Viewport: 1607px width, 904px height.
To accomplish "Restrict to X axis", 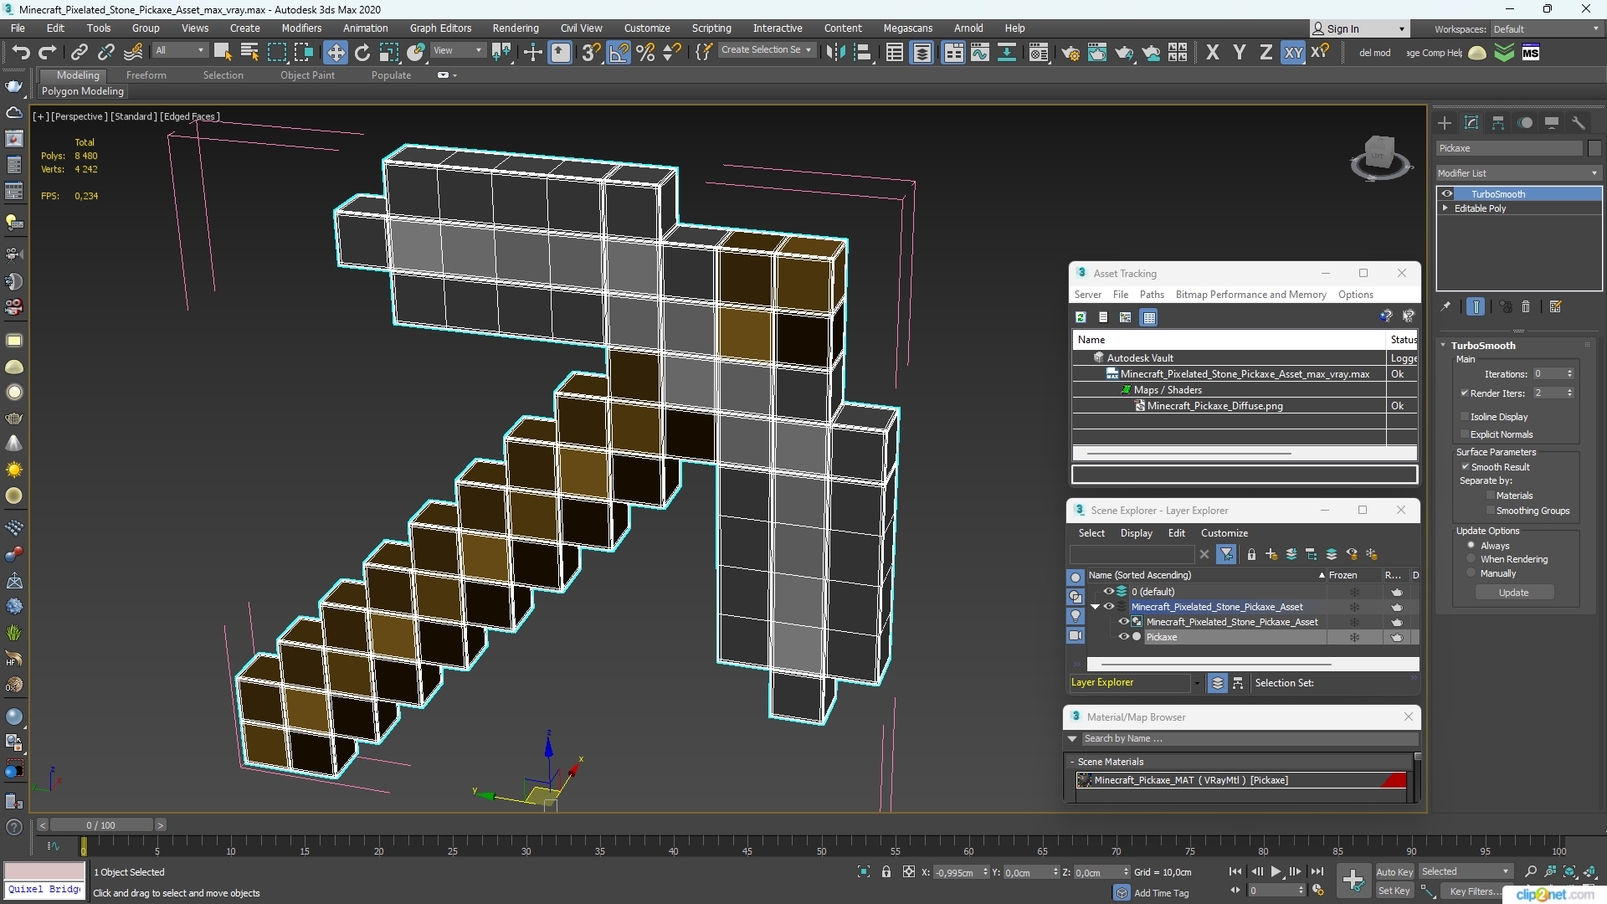I will (x=1213, y=53).
